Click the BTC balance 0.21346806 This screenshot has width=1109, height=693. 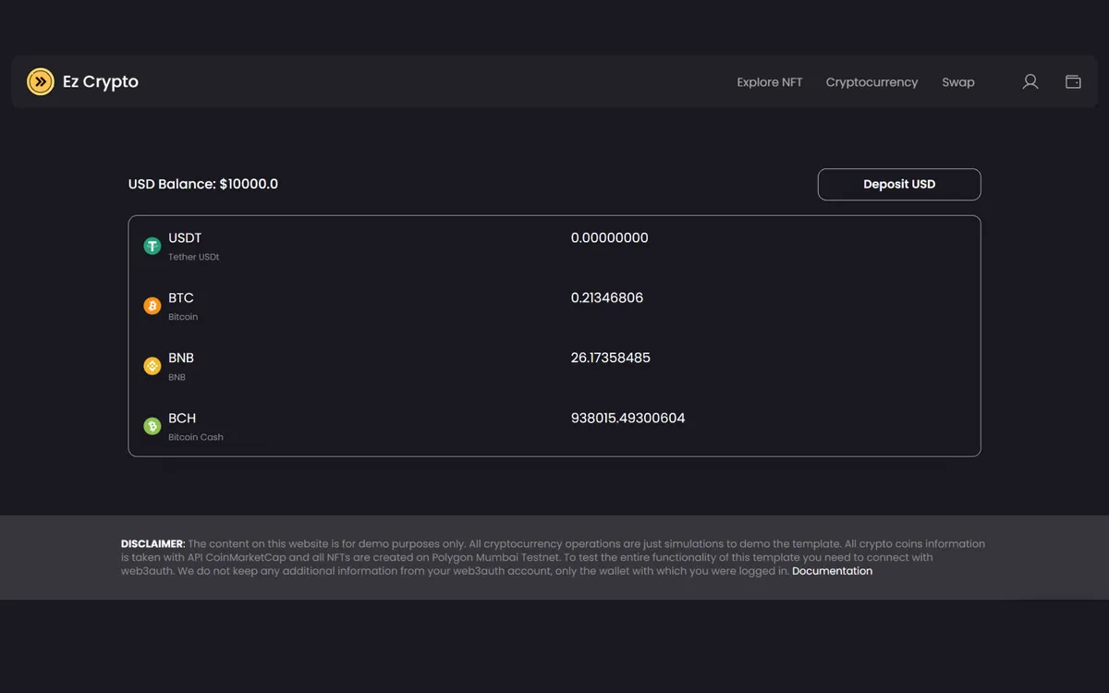tap(607, 298)
